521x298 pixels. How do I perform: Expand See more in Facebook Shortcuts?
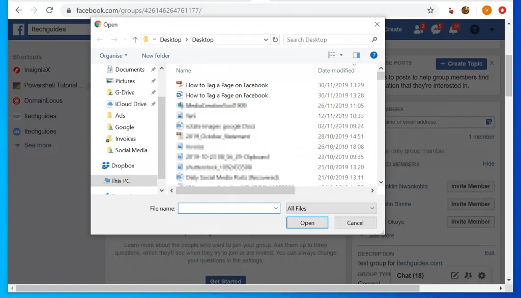[38, 145]
